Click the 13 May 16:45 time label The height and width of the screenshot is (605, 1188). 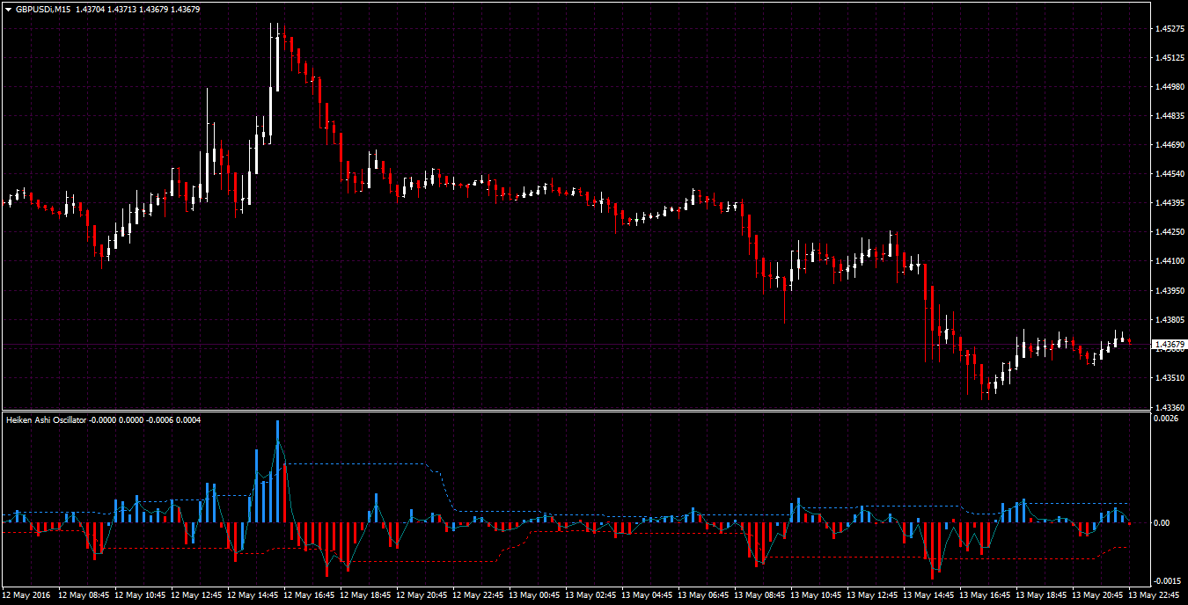pos(986,595)
